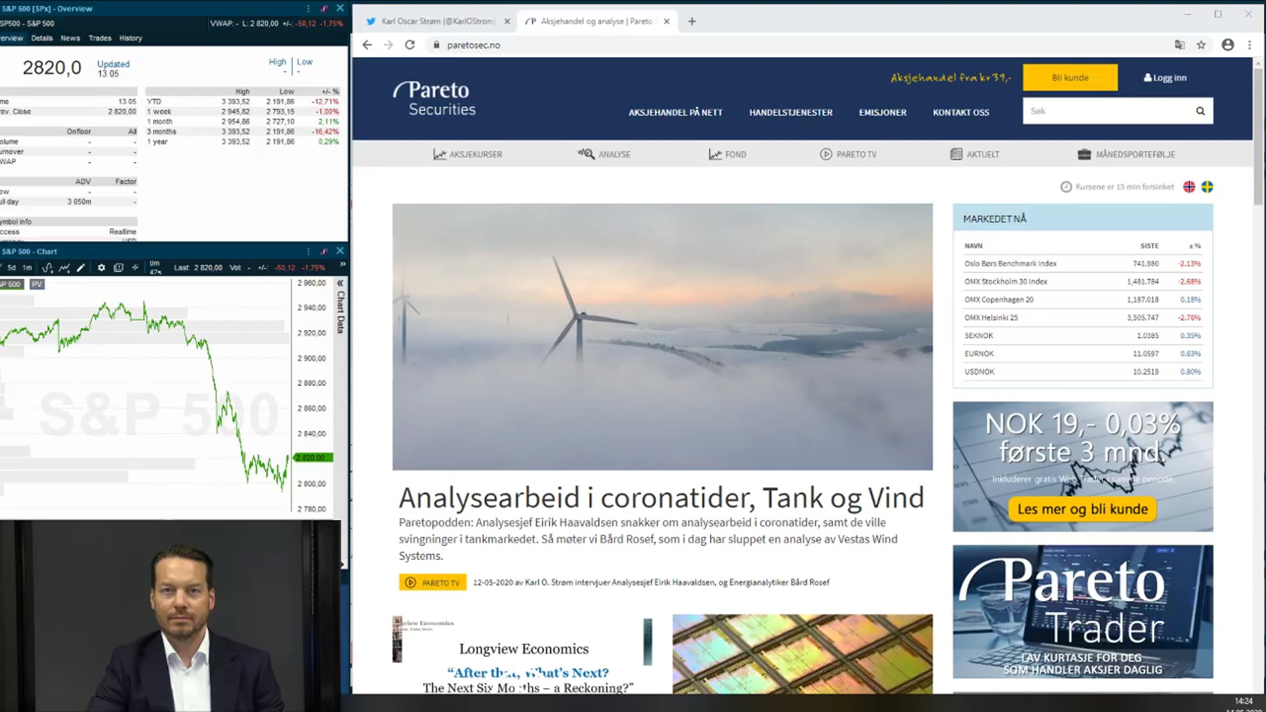Switch to the Details tab in Overview panel

pyautogui.click(x=42, y=38)
